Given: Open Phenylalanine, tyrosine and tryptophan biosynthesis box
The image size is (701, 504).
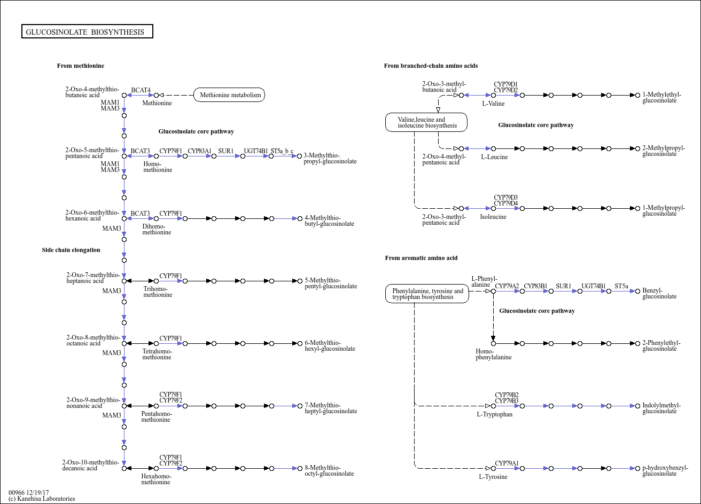Looking at the screenshot, I should tap(427, 294).
